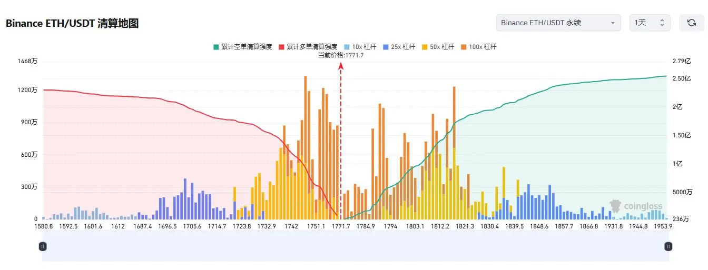Open the 1天 time range selector

650,23
